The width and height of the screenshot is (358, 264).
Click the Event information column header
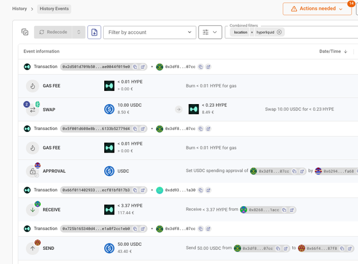coord(41,52)
